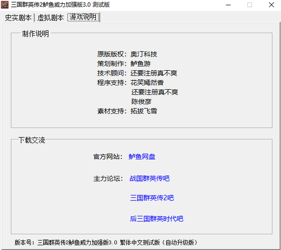This screenshot has height=250, width=281.
Task: Click the 主力论坛 label
Action: click(x=108, y=178)
